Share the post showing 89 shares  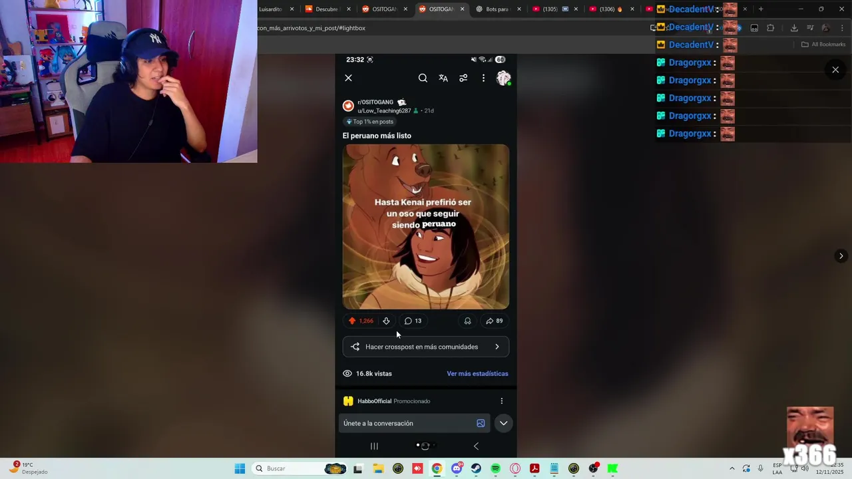494,321
